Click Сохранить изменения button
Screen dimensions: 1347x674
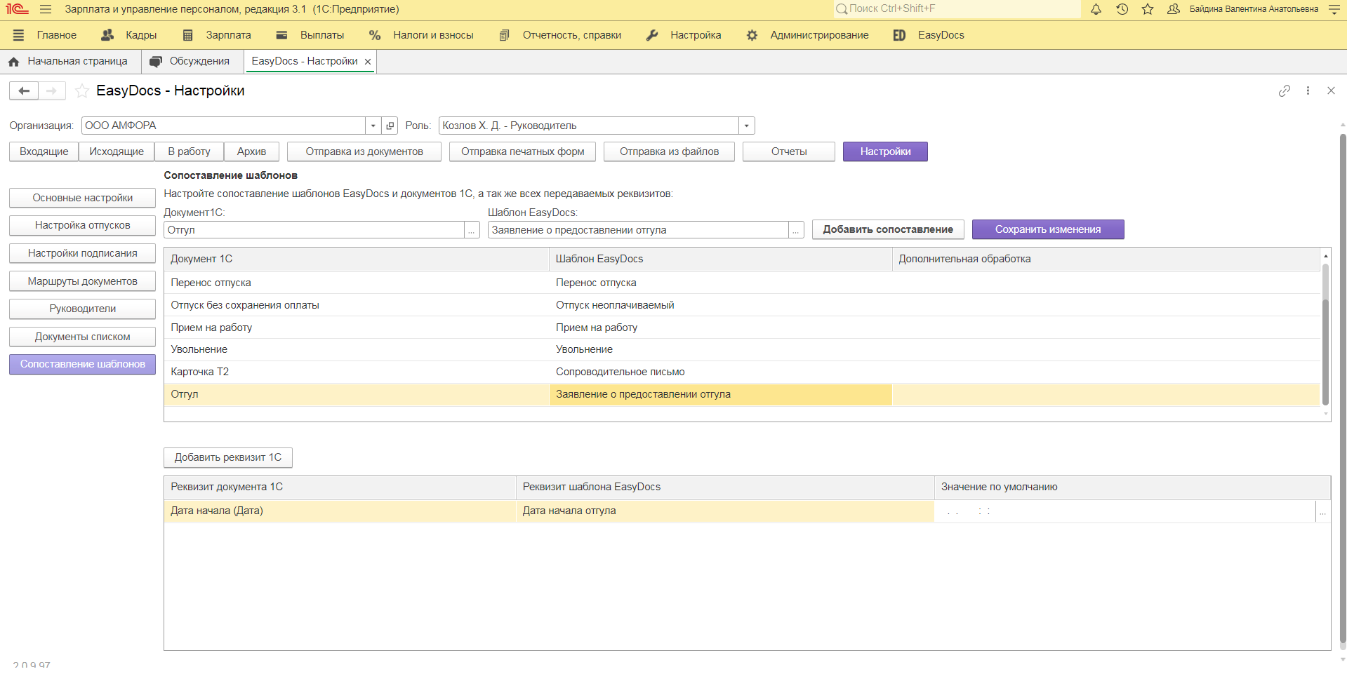pyautogui.click(x=1047, y=229)
